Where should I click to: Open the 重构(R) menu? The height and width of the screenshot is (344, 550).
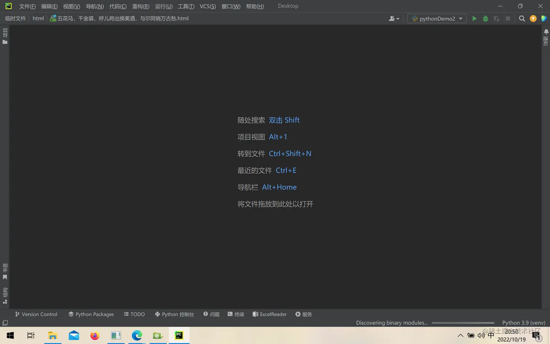141,6
